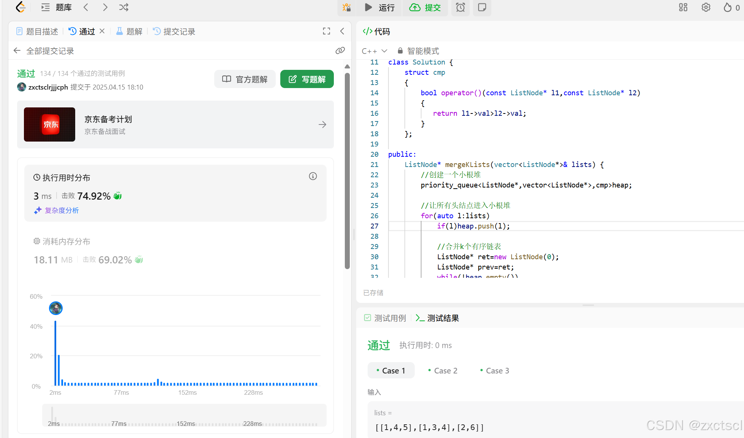Collapse the left panel chevron

pos(342,31)
